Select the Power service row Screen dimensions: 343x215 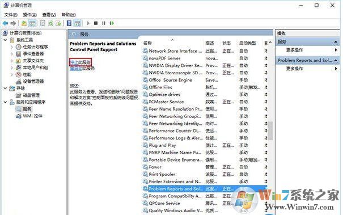(x=205, y=167)
